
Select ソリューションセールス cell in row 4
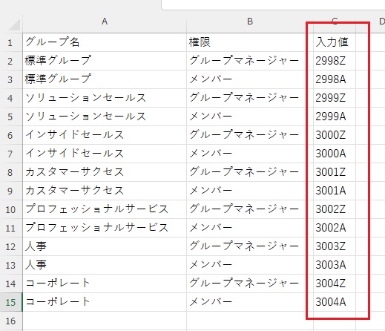coord(105,98)
